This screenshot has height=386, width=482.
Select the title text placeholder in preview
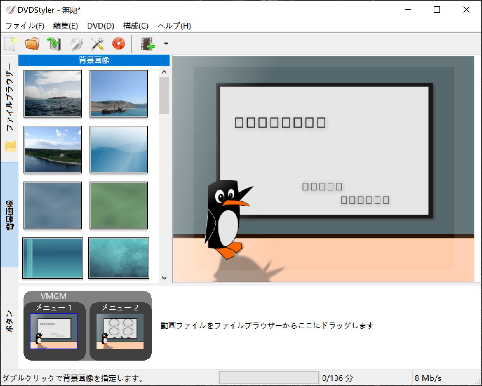(x=280, y=123)
